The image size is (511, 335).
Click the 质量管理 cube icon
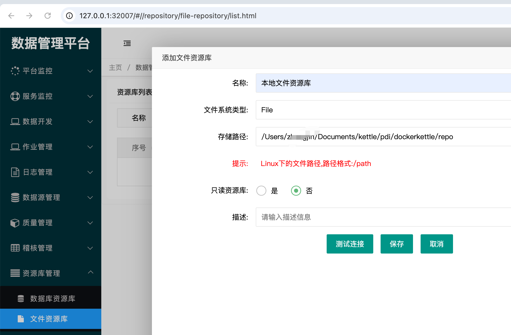15,223
